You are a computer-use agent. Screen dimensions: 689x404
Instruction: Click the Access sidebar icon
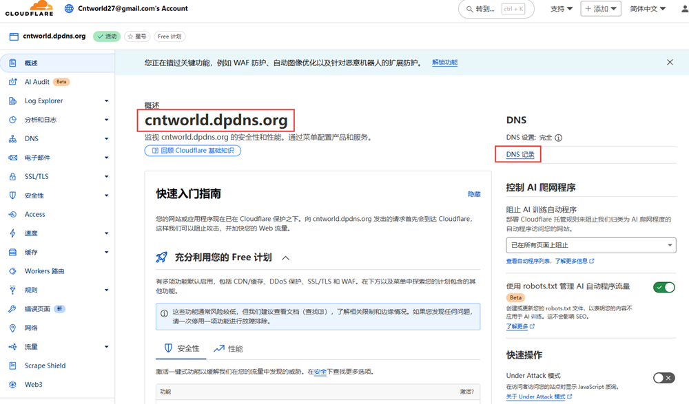tap(12, 214)
